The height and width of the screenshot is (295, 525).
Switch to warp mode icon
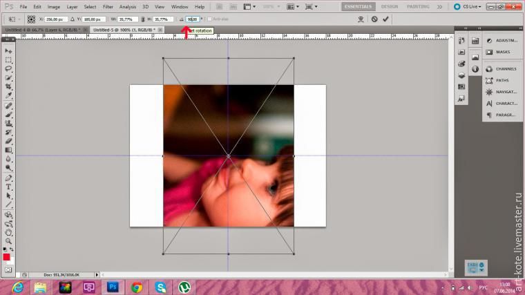pyautogui.click(x=361, y=19)
